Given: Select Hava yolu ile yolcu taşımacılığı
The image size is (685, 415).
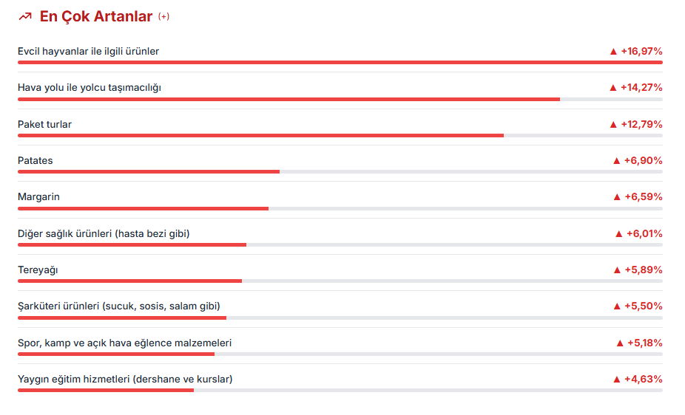Looking at the screenshot, I should (90, 87).
